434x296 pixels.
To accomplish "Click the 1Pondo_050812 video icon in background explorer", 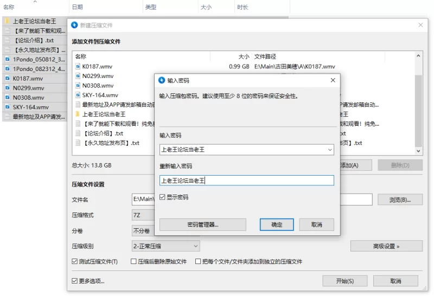I will click(x=7, y=59).
